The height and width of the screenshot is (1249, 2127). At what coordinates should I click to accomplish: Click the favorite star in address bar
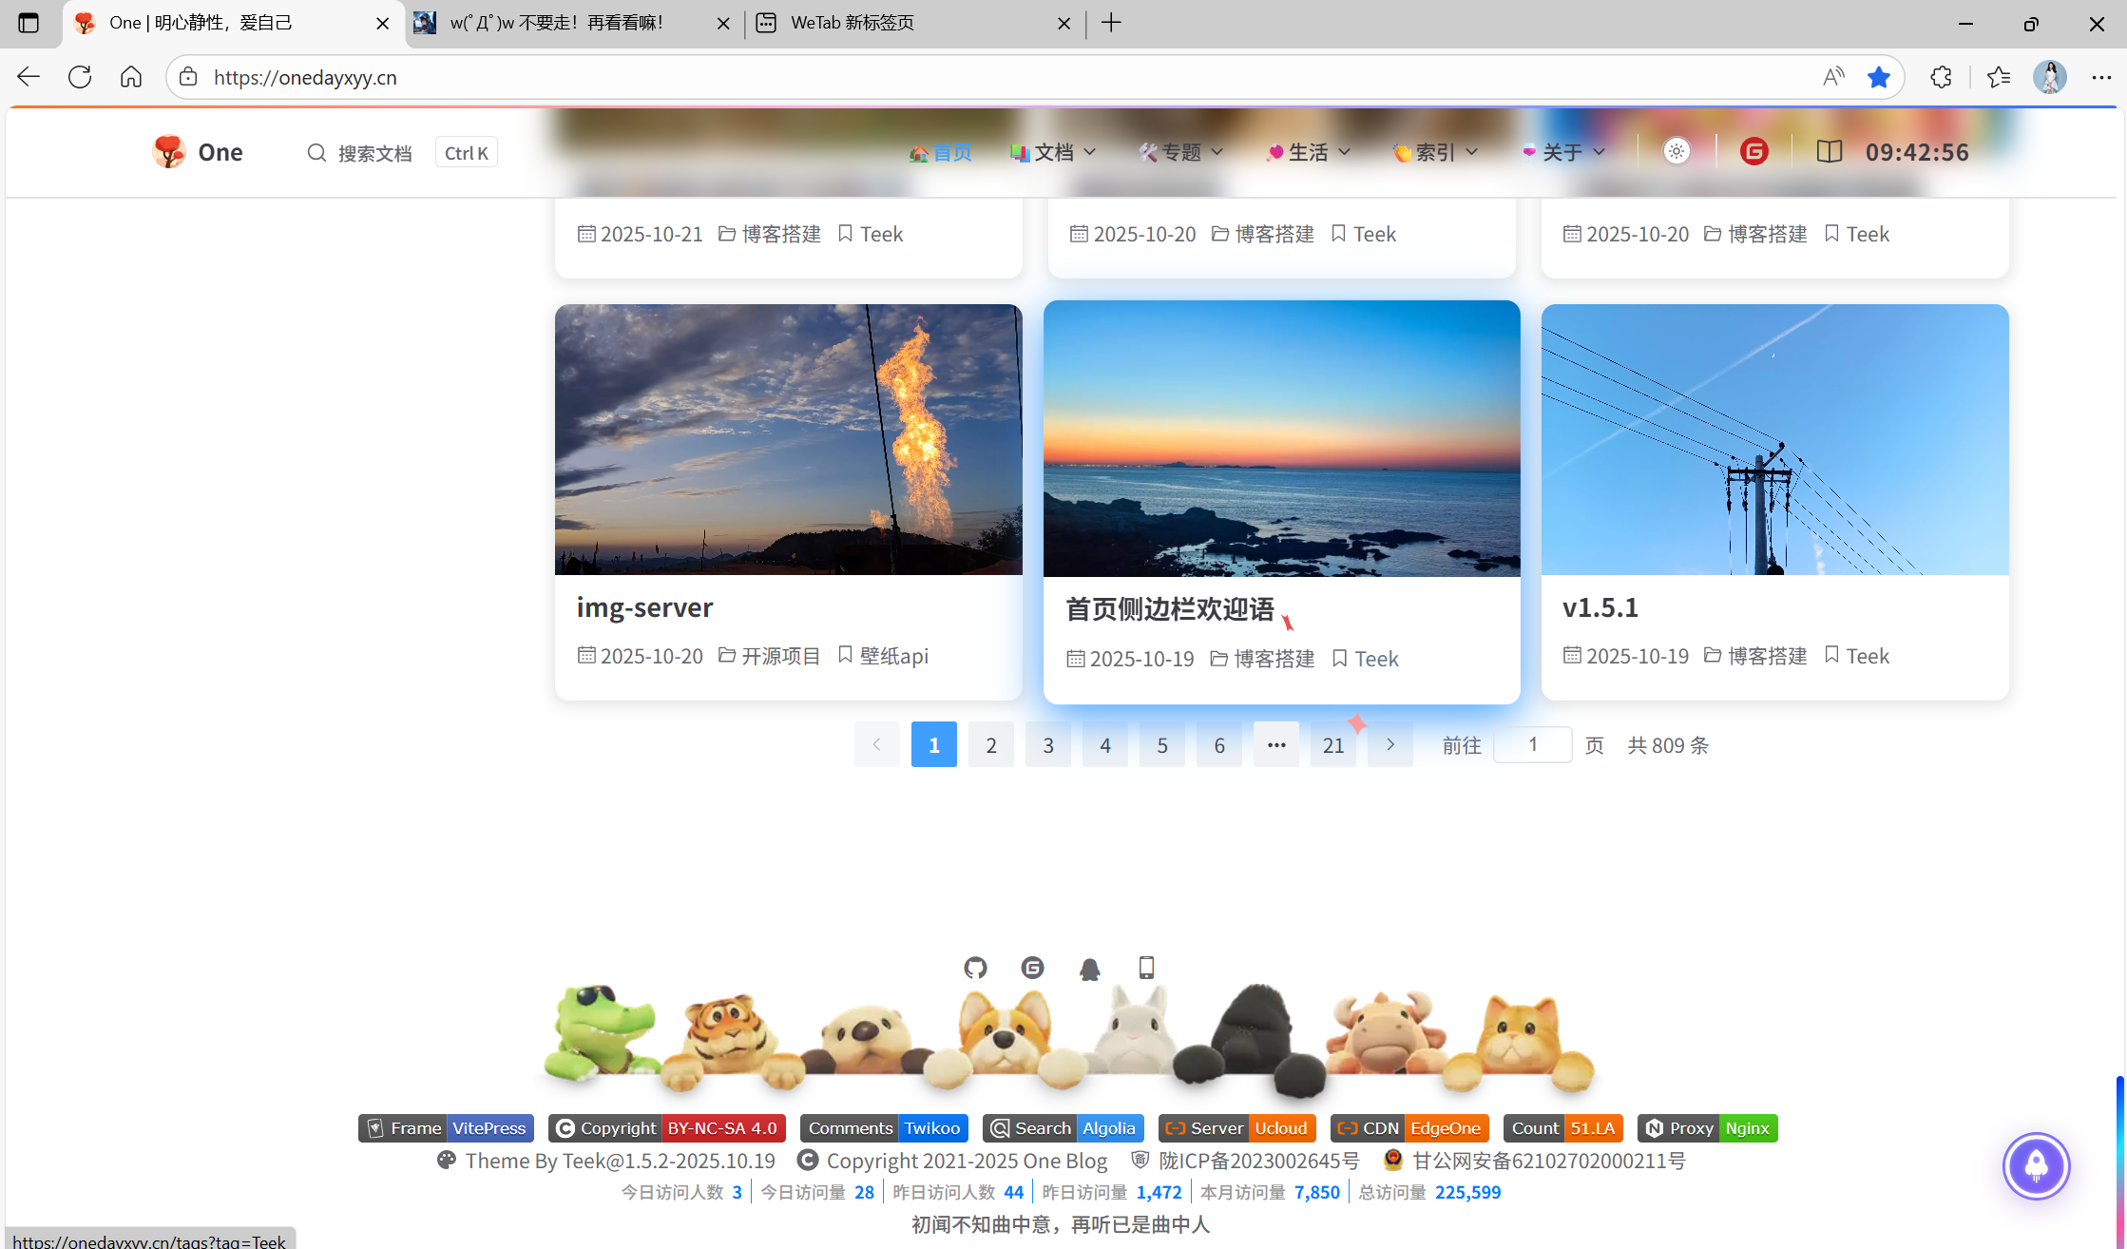1878,77
